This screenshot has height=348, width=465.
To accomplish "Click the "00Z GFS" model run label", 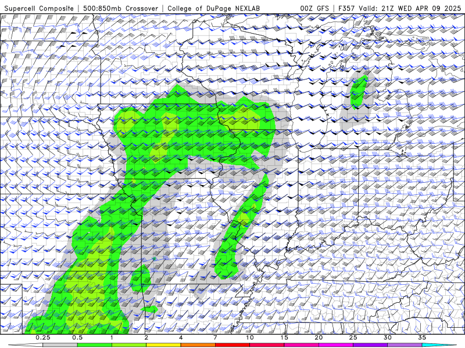I will click(x=314, y=8).
